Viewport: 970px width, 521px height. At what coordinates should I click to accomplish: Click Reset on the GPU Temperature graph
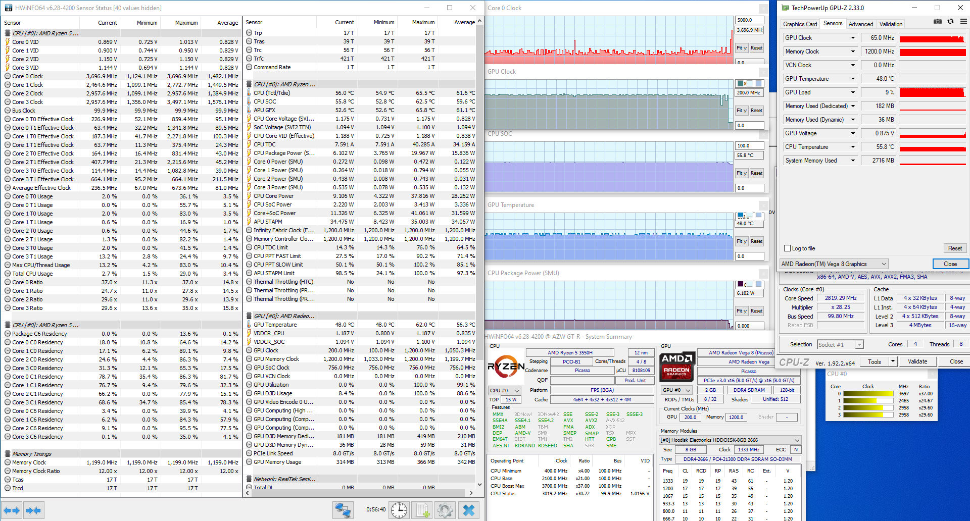[x=756, y=241]
